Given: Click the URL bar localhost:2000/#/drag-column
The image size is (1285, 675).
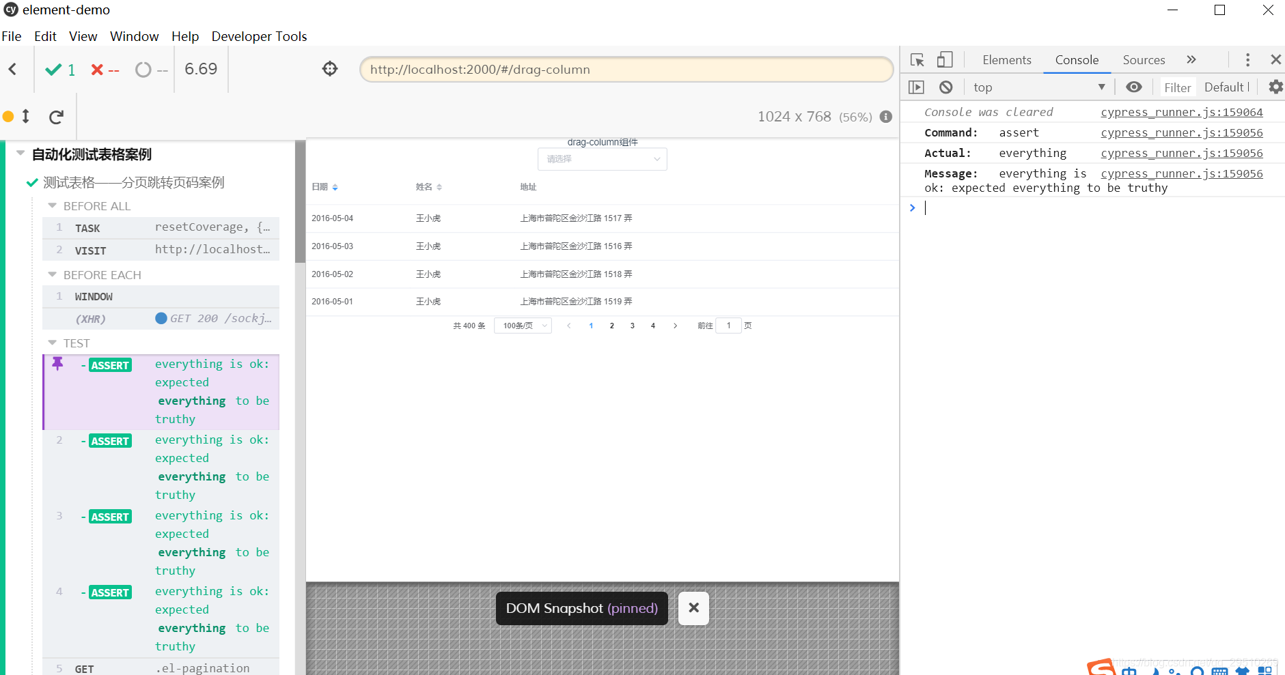Looking at the screenshot, I should pyautogui.click(x=626, y=70).
